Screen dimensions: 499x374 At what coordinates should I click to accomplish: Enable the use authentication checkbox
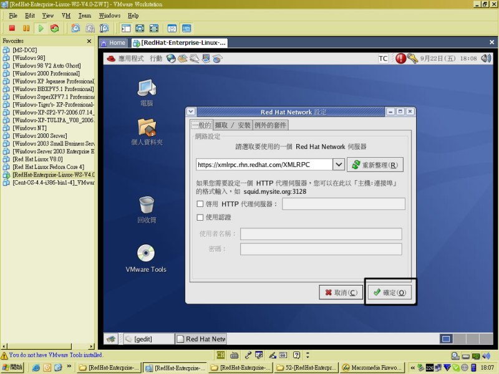(x=200, y=217)
